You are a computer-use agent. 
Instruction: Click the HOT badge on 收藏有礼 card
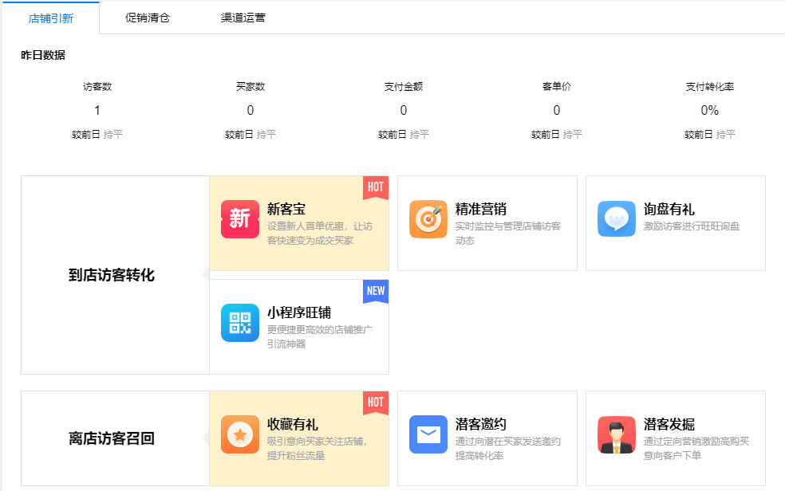(x=376, y=403)
